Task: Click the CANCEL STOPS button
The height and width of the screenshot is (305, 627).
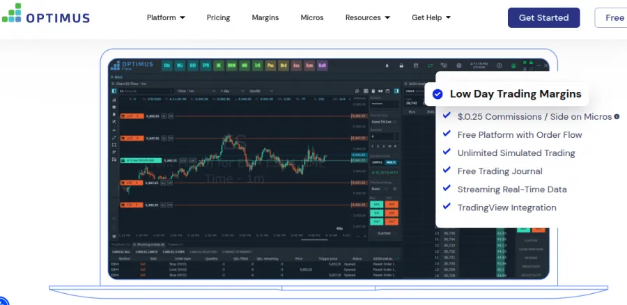Action: pyautogui.click(x=173, y=252)
